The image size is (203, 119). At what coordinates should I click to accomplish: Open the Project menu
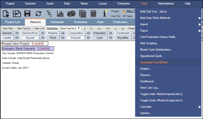point(10,4)
